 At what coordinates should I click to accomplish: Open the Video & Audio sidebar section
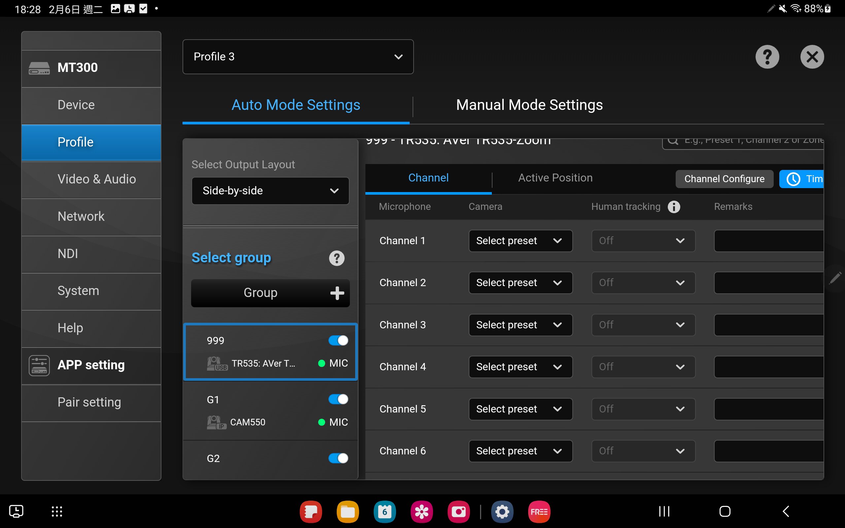click(96, 179)
